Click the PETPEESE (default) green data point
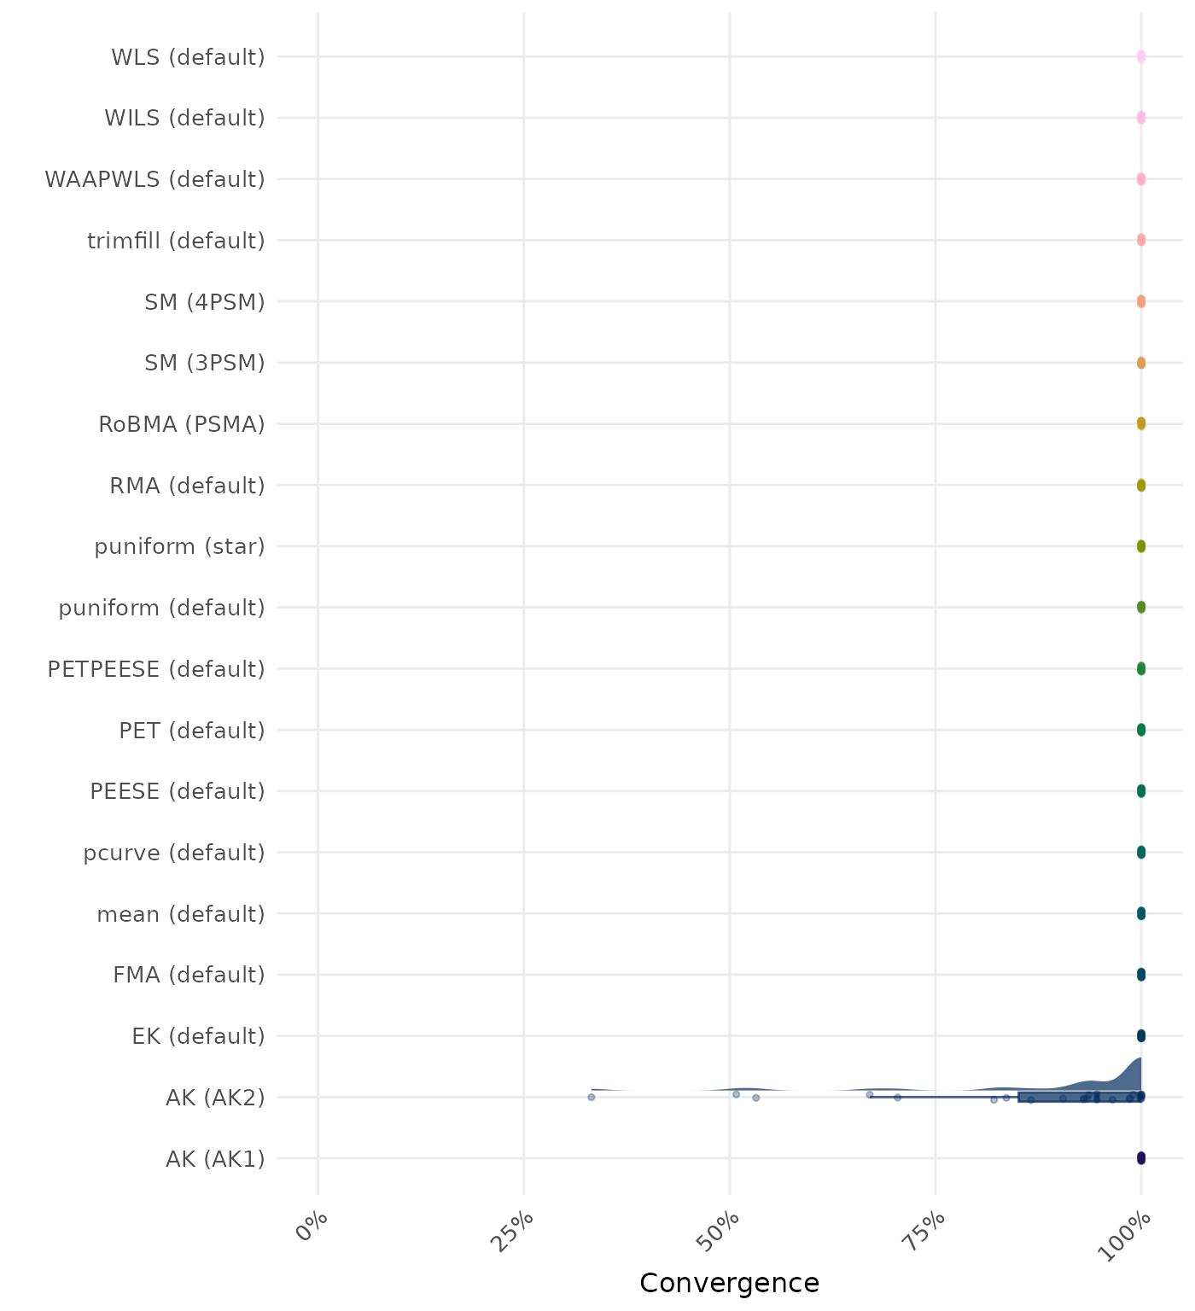 1140,668
